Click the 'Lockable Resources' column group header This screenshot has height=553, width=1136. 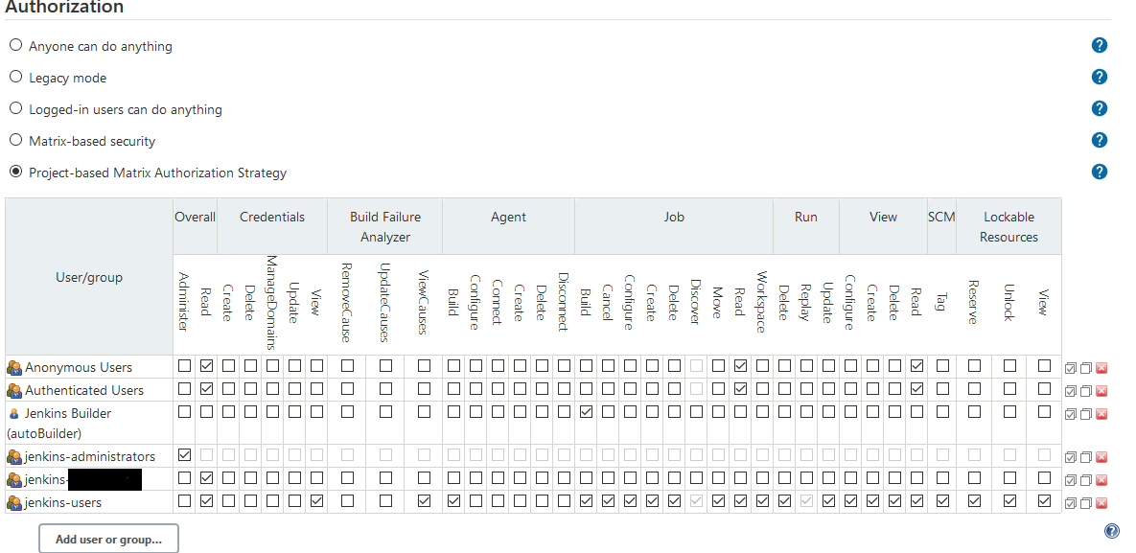[x=1008, y=227]
